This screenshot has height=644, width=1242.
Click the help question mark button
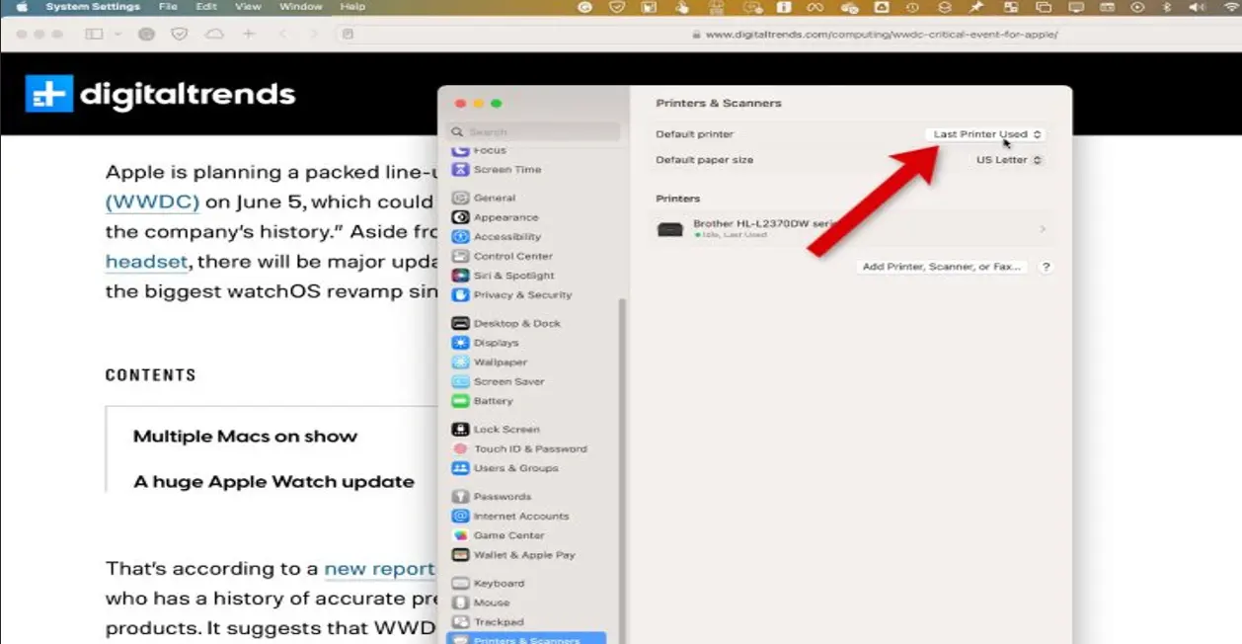click(x=1046, y=267)
